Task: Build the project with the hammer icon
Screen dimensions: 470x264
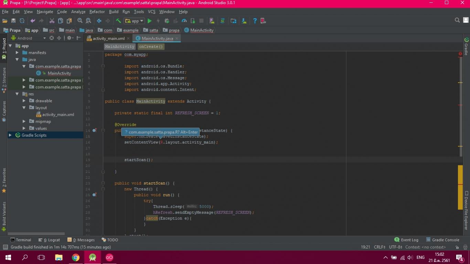Action: coord(118,21)
